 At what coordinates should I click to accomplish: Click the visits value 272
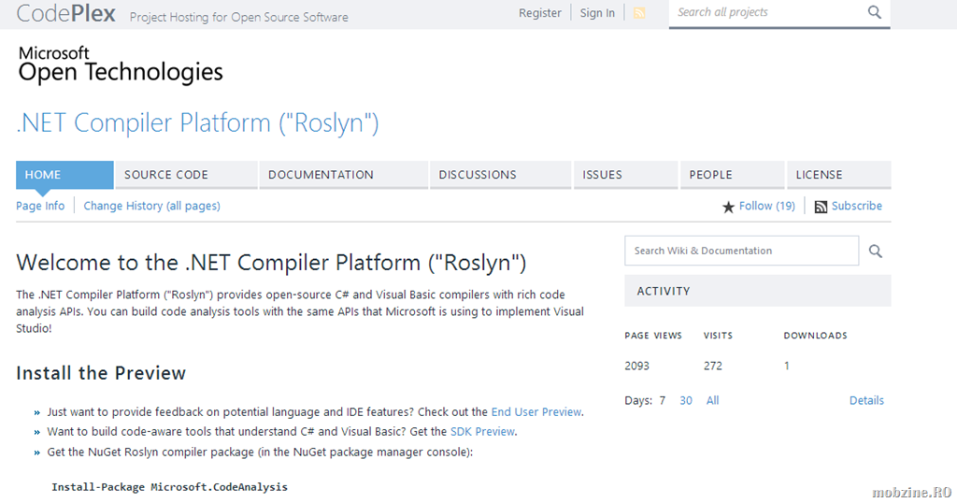coord(713,366)
